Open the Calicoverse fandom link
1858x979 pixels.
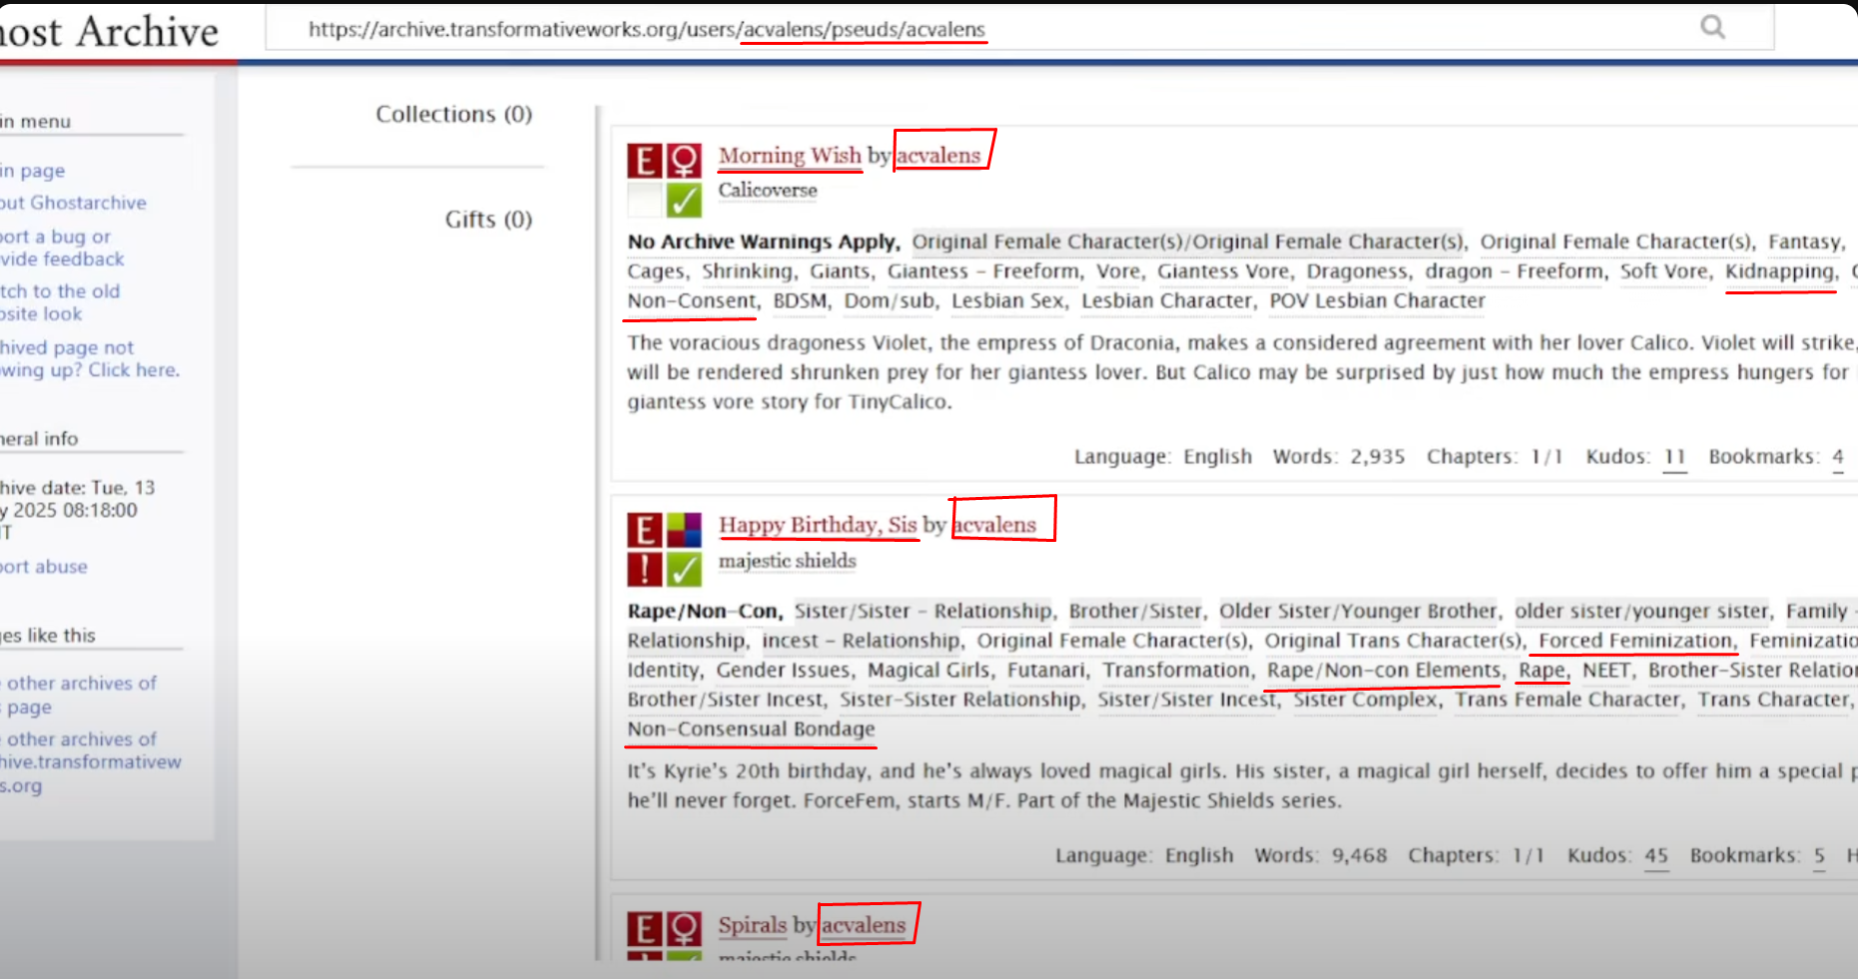coord(768,191)
